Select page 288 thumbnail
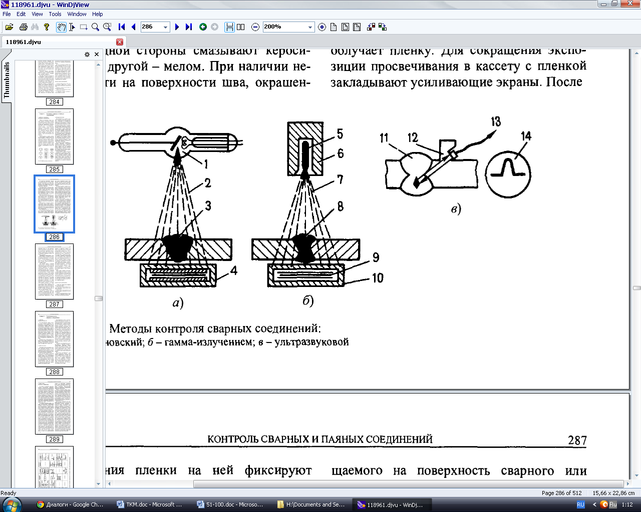Viewport: 641px width, 512px height. (54, 339)
